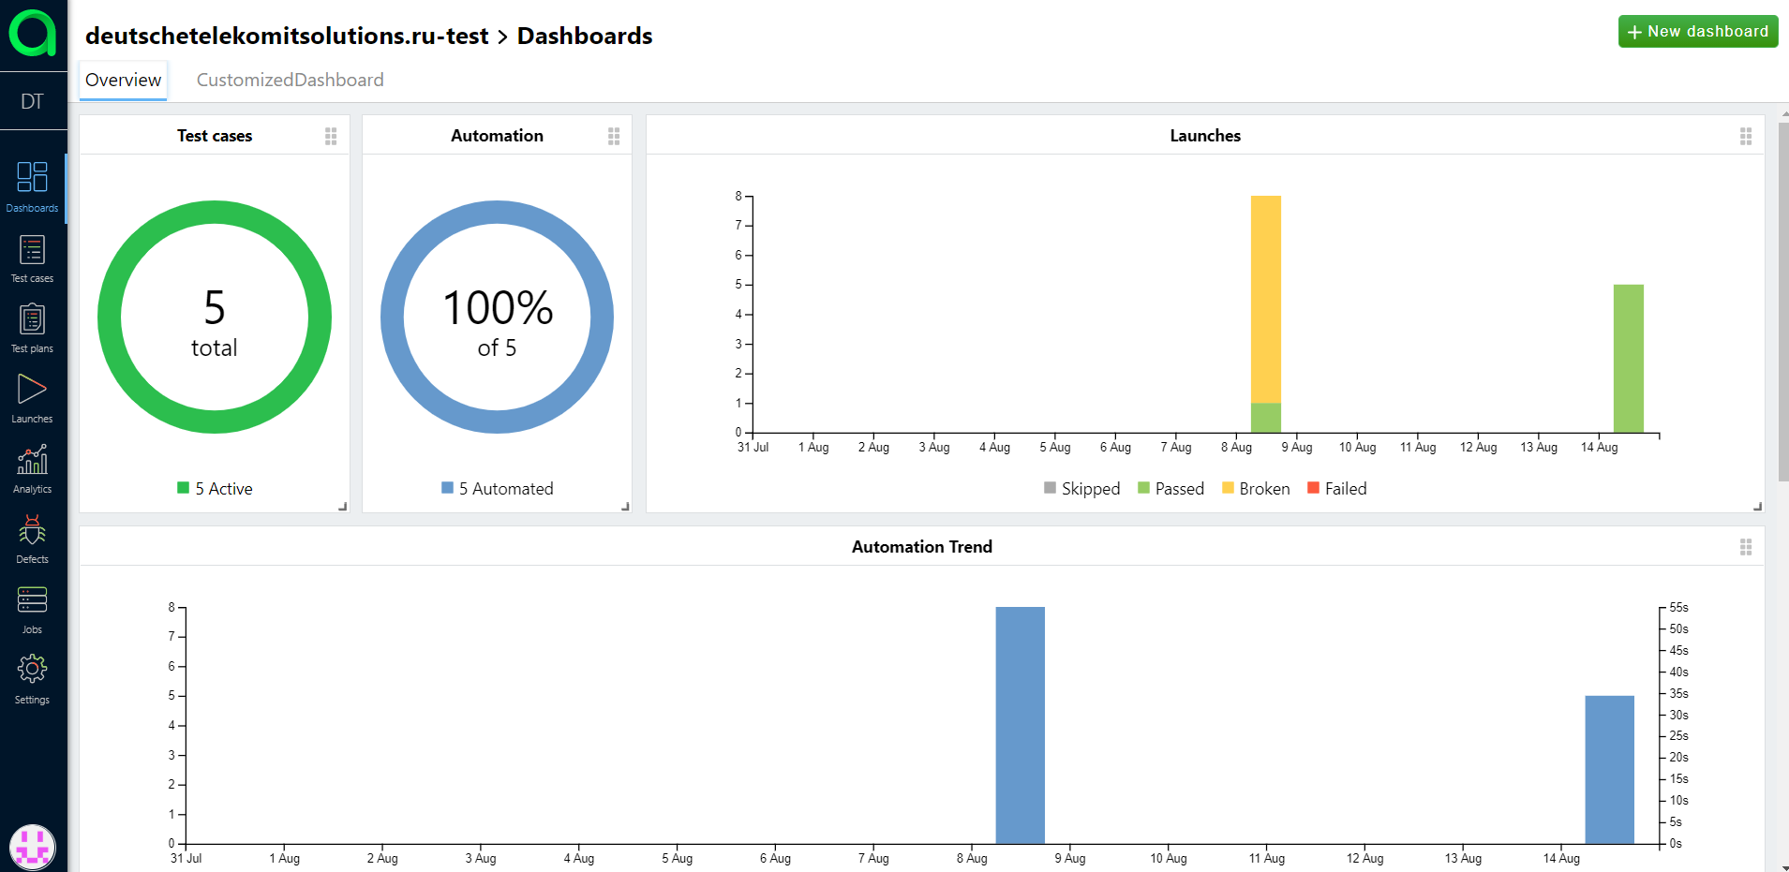Switch to the Overview tab
Screen dimensions: 1789x872
tap(124, 81)
